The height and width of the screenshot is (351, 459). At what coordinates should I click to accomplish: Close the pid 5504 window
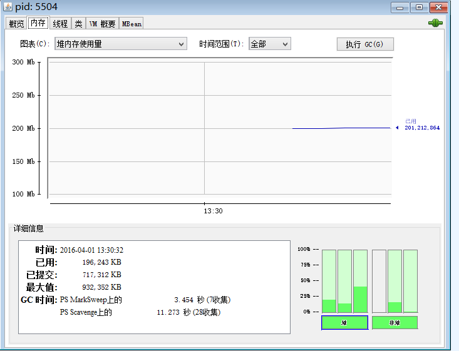coord(438,8)
